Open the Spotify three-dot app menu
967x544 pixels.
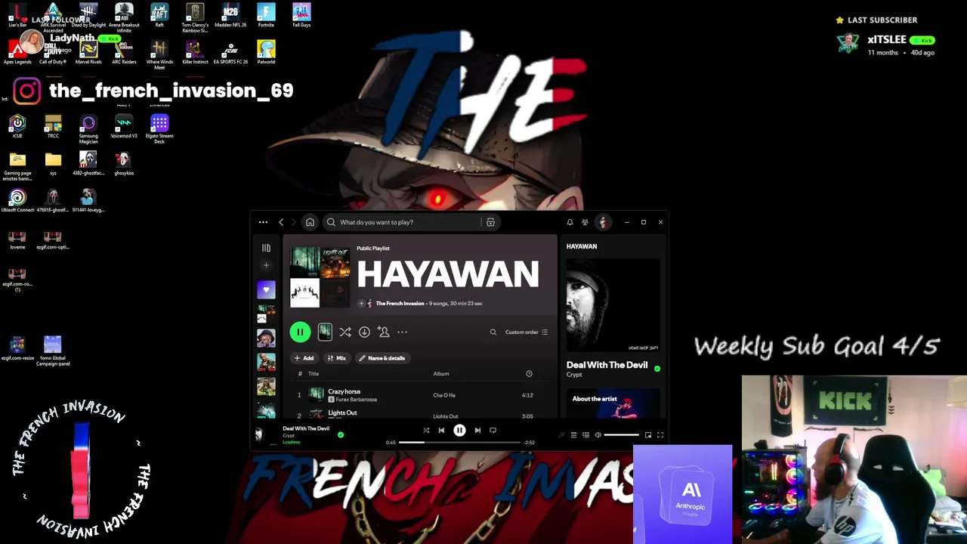tap(263, 222)
